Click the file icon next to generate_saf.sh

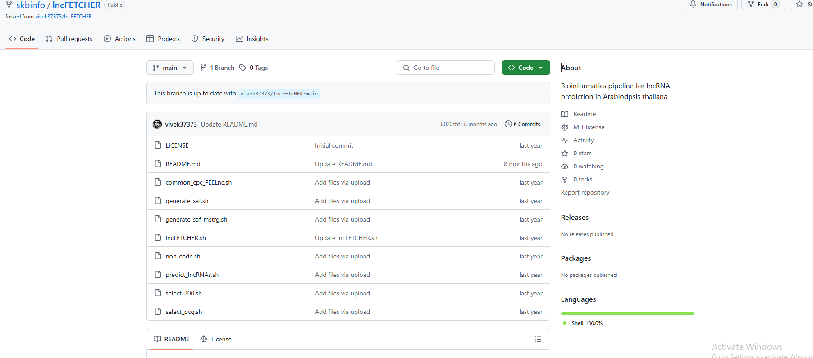158,200
